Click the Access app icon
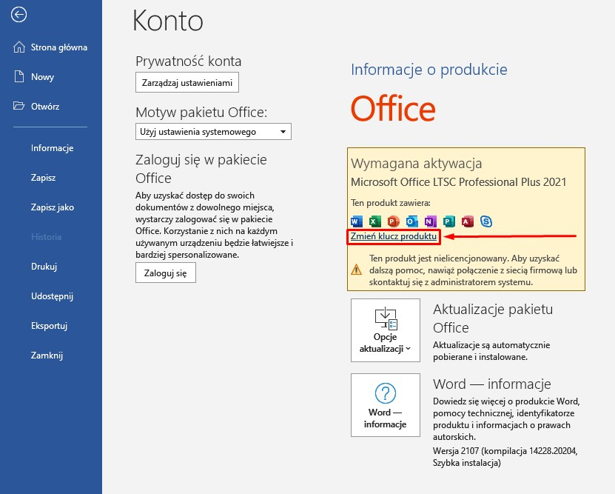Image resolution: width=615 pixels, height=494 pixels. (x=467, y=221)
